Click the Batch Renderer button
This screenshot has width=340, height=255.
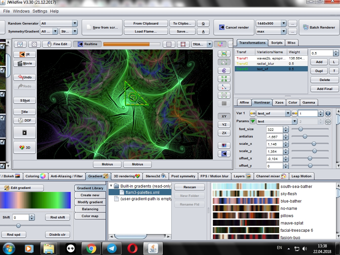pos(319,27)
